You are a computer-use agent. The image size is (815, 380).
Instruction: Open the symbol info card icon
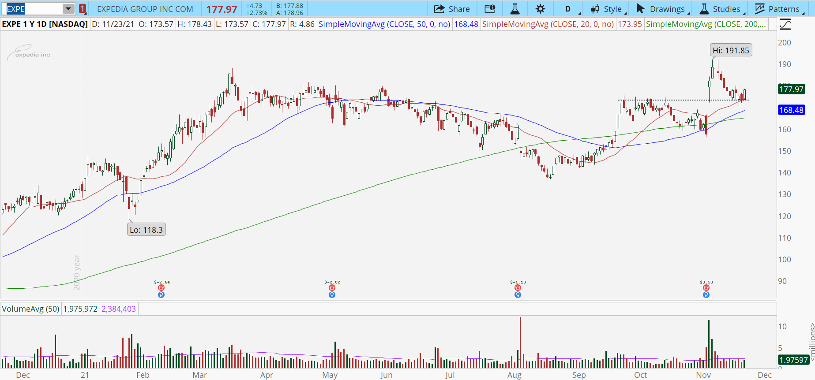coord(490,9)
